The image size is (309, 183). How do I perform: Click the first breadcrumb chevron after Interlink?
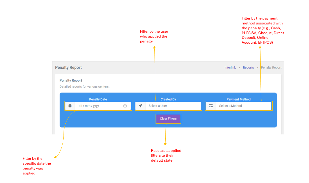(239, 68)
